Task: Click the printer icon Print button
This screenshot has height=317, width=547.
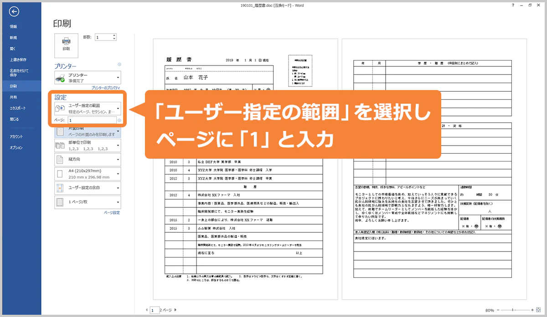Action: tap(66, 45)
